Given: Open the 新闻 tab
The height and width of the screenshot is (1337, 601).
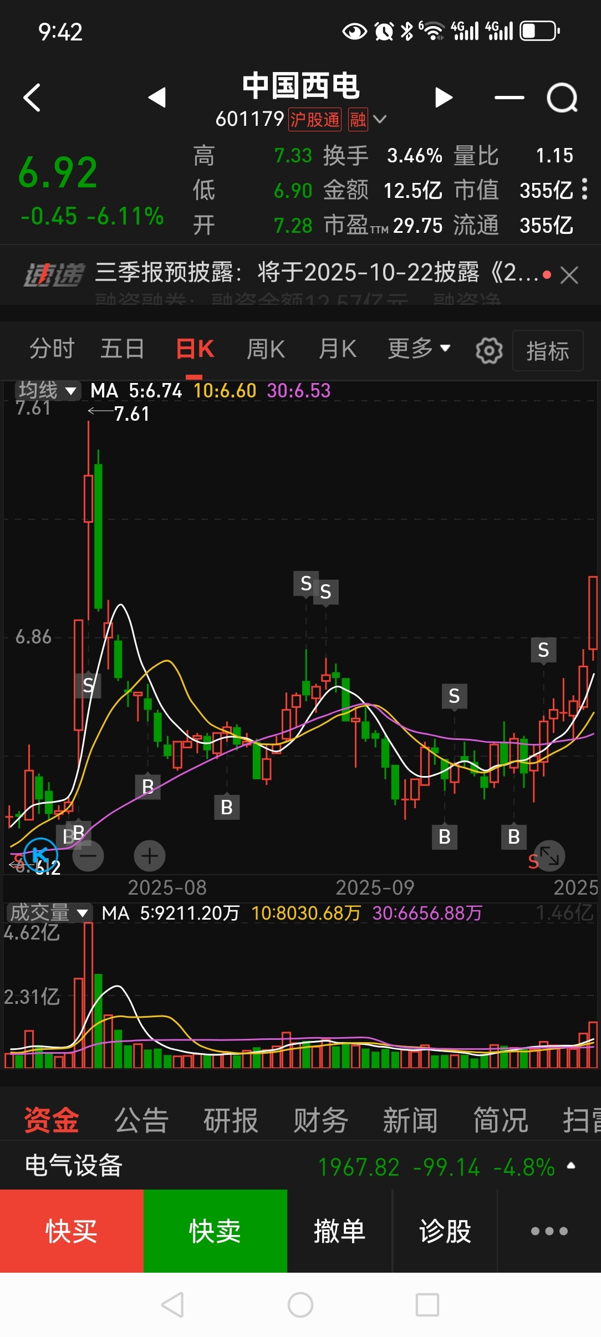Looking at the screenshot, I should click(x=411, y=1120).
